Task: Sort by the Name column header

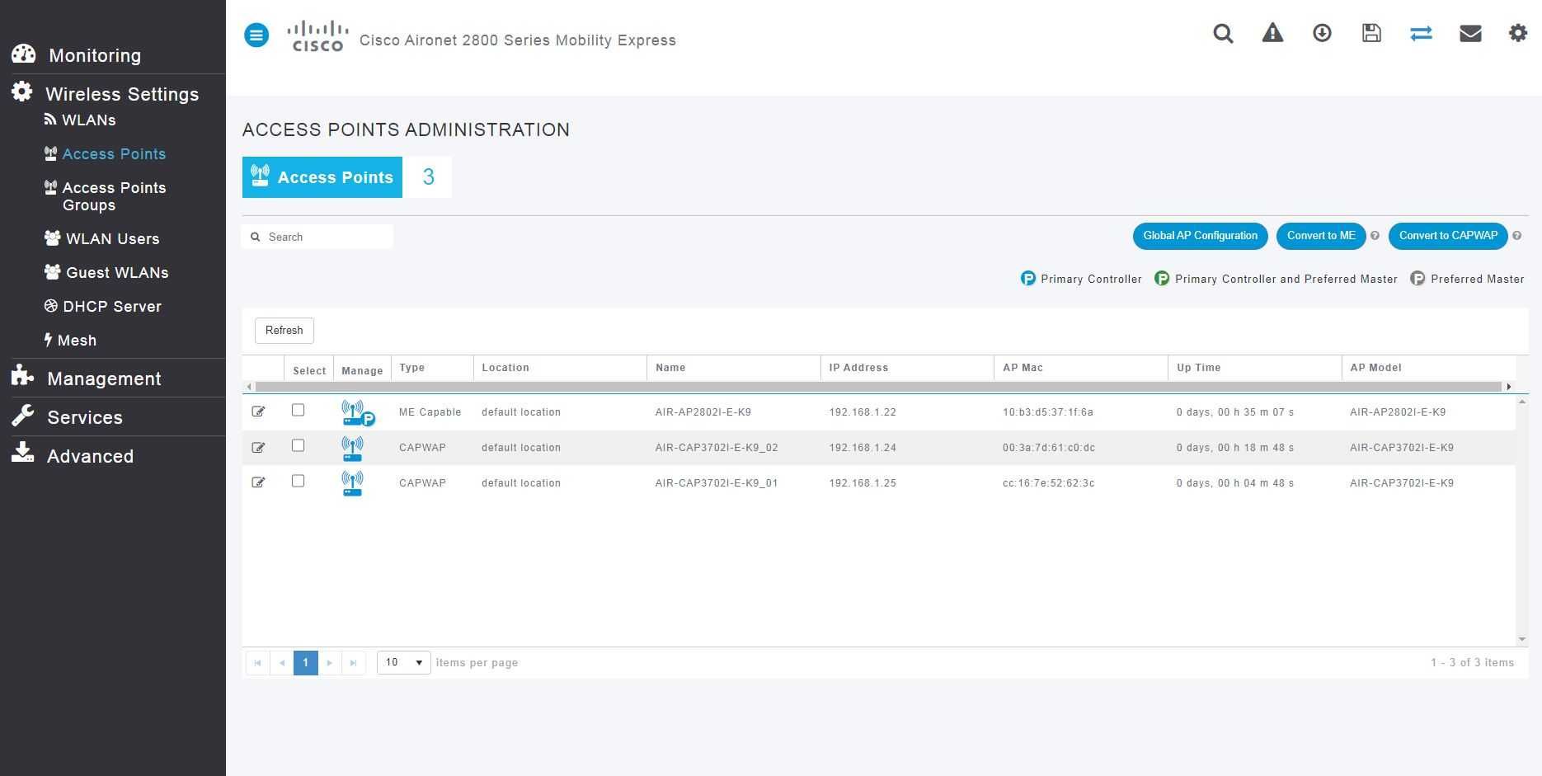Action: coord(670,368)
